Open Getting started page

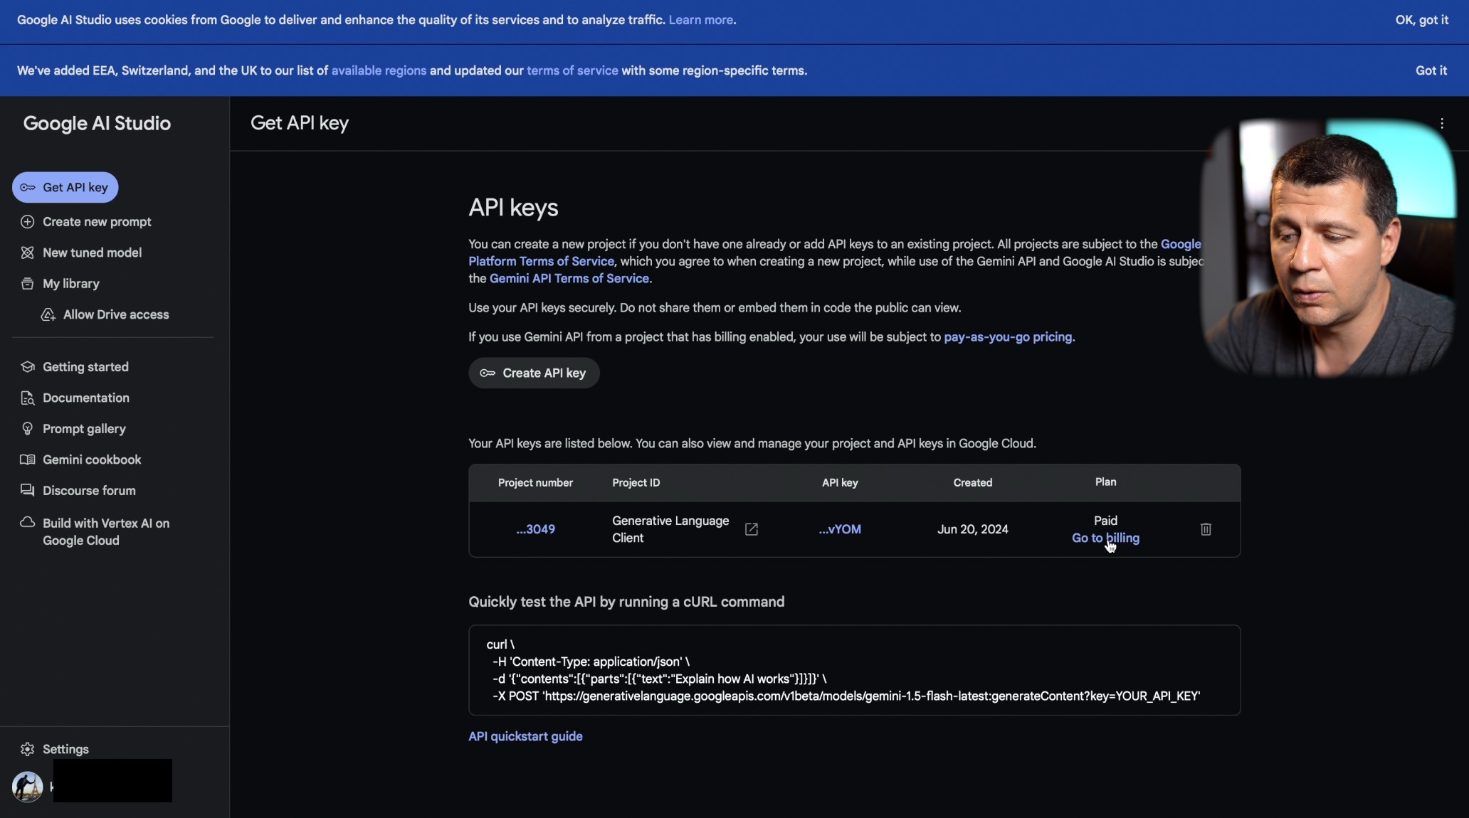click(85, 367)
